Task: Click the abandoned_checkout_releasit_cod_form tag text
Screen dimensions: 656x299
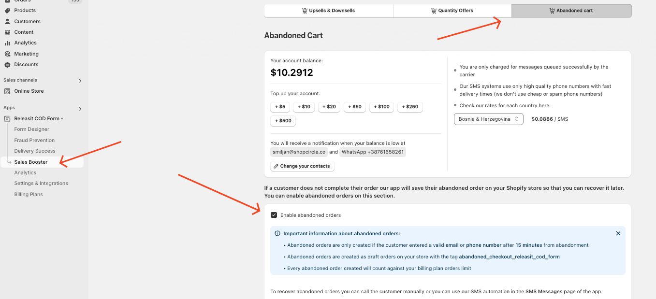Action: tap(509, 257)
